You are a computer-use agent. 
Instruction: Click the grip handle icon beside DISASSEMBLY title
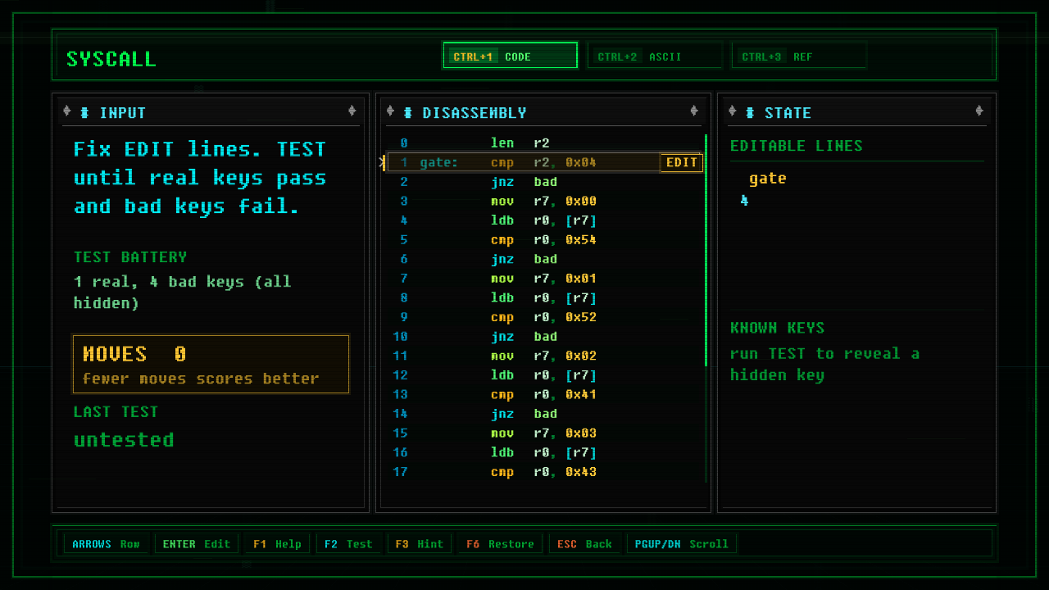(407, 112)
